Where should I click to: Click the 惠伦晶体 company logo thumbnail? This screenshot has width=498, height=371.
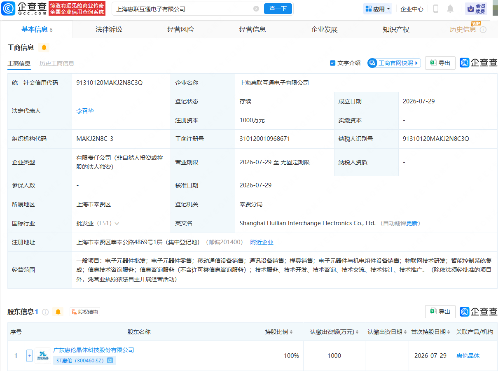[43, 356]
